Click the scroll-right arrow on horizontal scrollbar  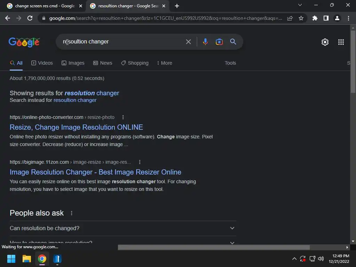coord(347,247)
